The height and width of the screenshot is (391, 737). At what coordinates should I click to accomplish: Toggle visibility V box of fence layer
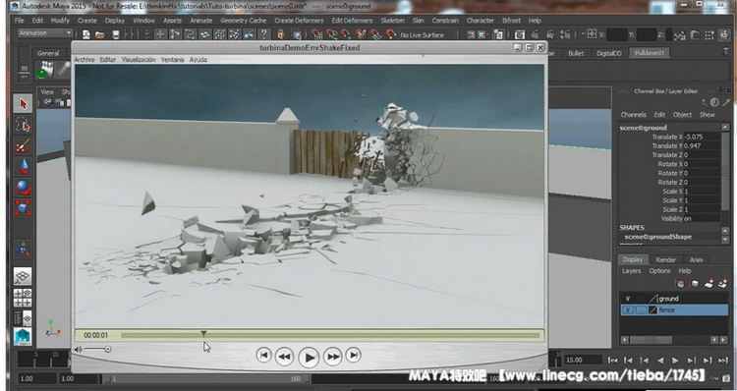[627, 310]
